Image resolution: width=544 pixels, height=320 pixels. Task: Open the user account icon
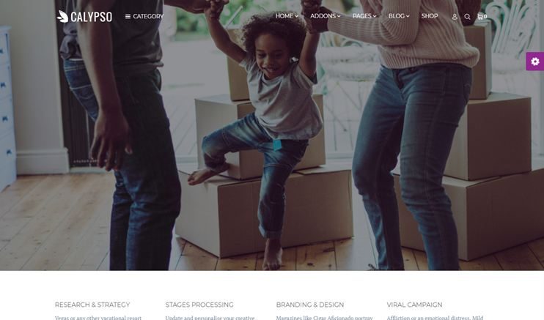[x=455, y=17]
